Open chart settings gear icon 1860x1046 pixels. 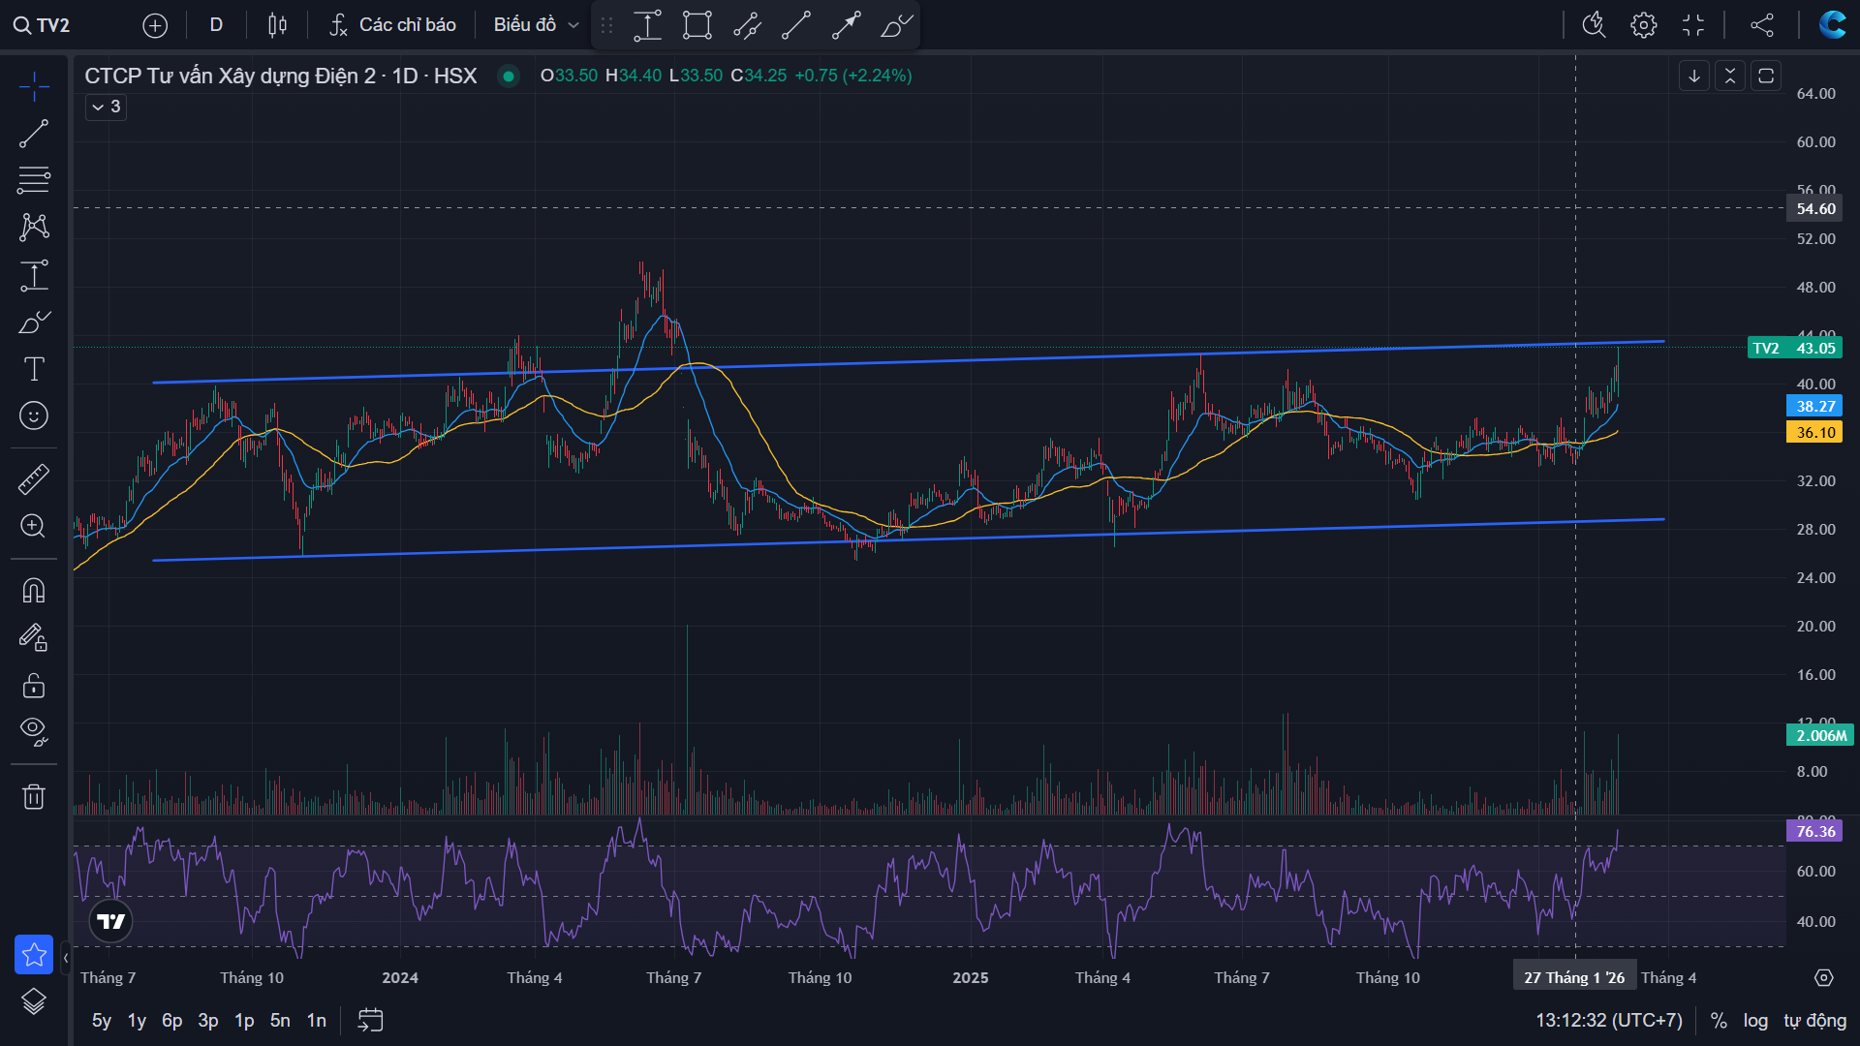(1643, 25)
